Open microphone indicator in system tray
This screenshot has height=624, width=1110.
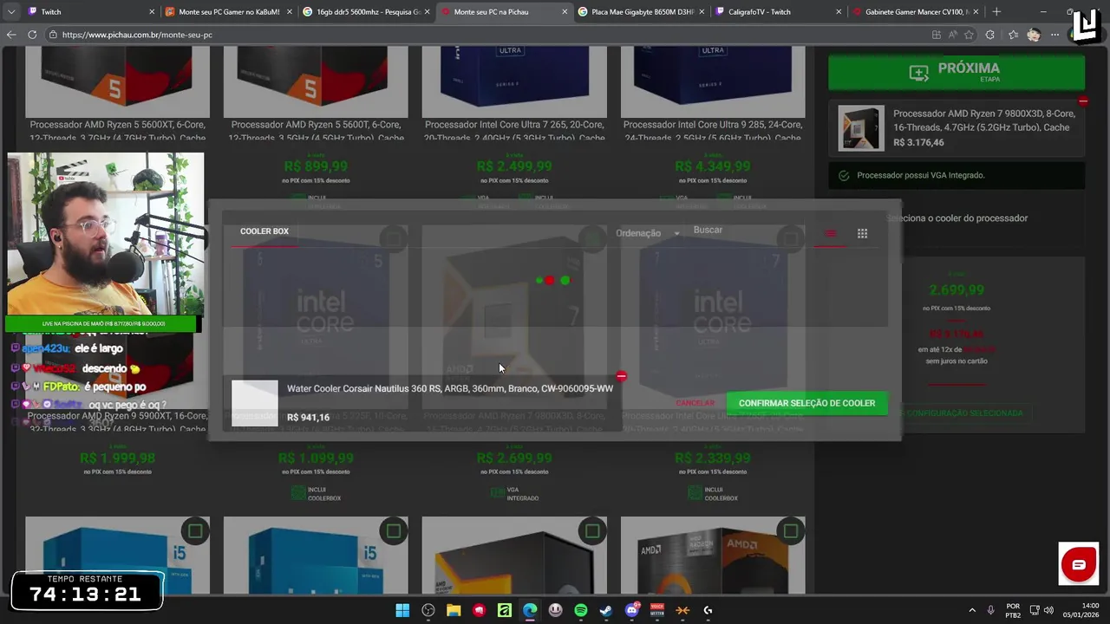[x=990, y=610]
